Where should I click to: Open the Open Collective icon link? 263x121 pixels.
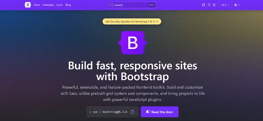tap(214, 5)
